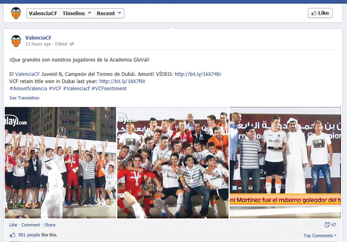
Task: Click the Edited label on the post
Action: 61,44
